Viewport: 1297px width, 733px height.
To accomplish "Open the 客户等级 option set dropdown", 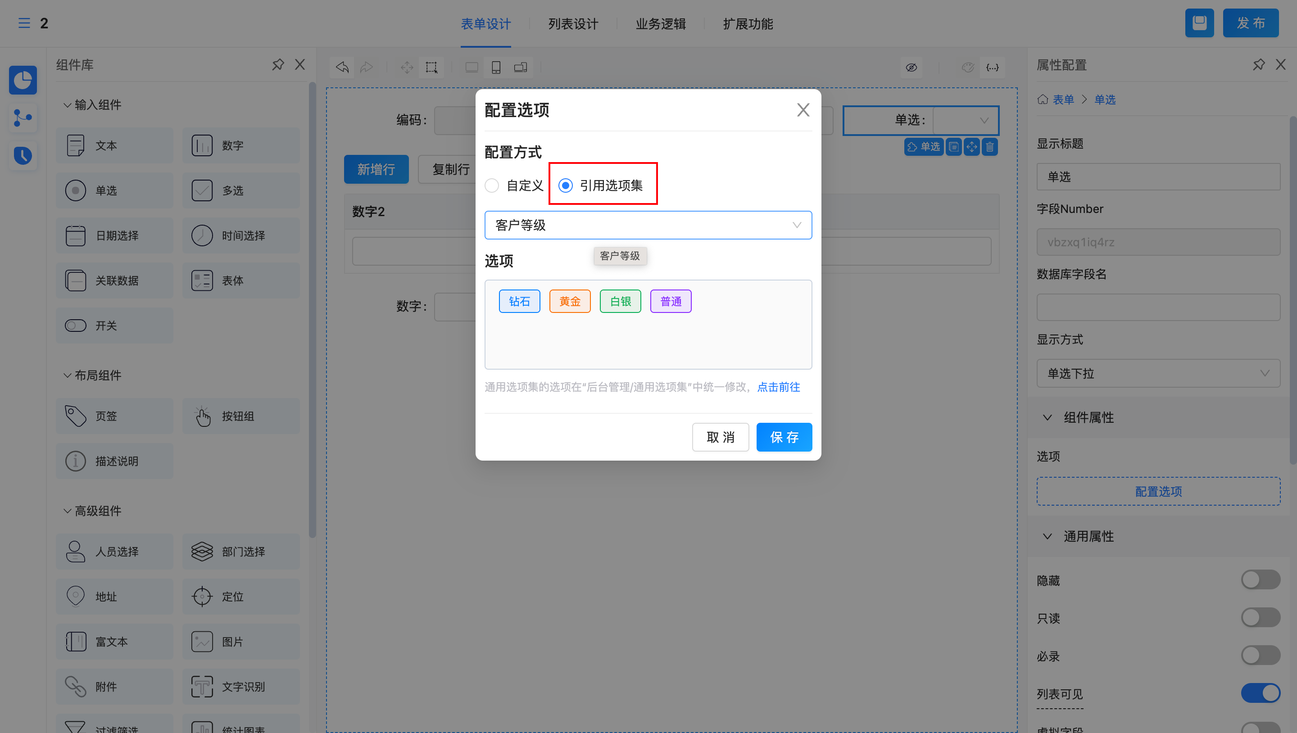I will pos(648,225).
